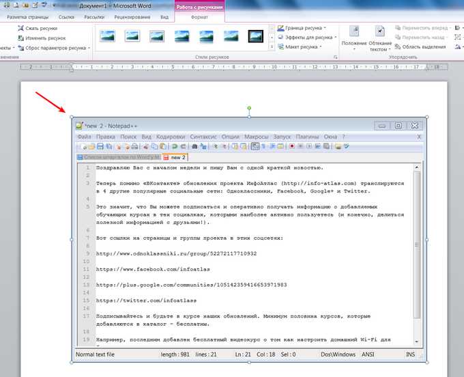Click the right indent marker on ruler
The width and height of the screenshot is (464, 377).
[x=427, y=68]
